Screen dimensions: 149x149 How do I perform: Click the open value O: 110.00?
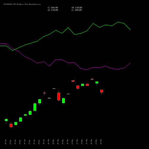(x=53, y=10)
